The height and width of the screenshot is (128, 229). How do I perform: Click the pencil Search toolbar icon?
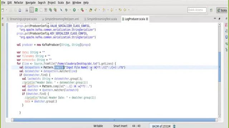tap(96, 10)
